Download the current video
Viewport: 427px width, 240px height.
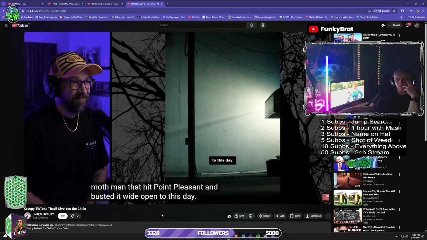pos(314,216)
